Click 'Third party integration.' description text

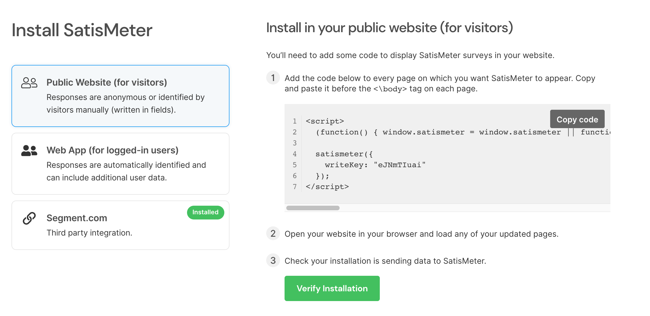click(x=89, y=233)
